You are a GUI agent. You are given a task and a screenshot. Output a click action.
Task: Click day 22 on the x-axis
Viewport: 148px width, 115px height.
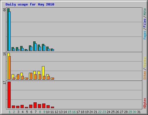tap(100, 112)
